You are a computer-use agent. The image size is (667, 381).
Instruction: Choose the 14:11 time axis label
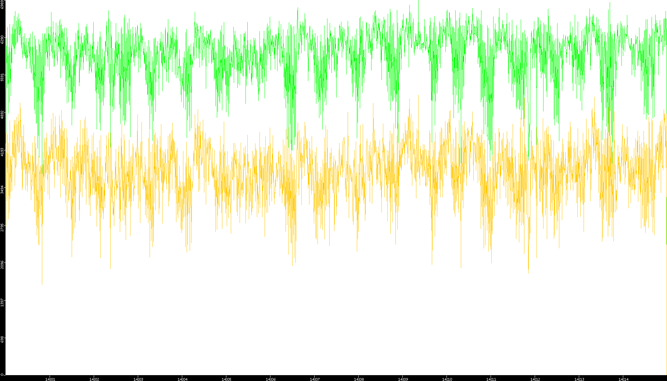pos(491,379)
